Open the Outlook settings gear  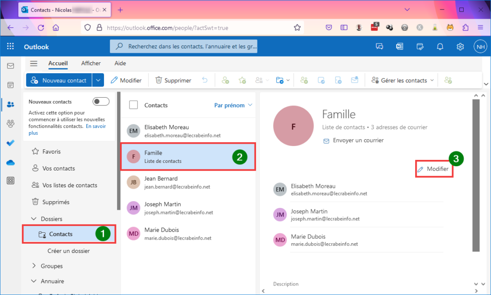pos(460,46)
